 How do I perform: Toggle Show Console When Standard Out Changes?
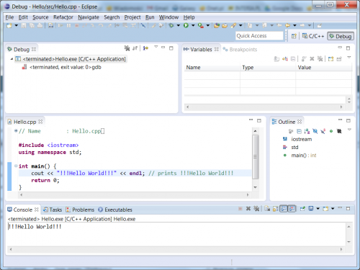(284, 209)
